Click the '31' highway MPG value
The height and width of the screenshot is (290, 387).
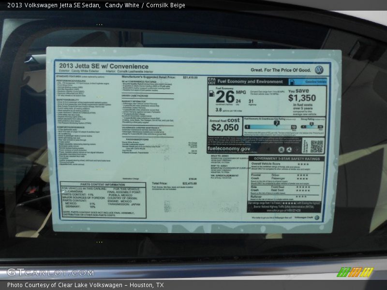[251, 101]
